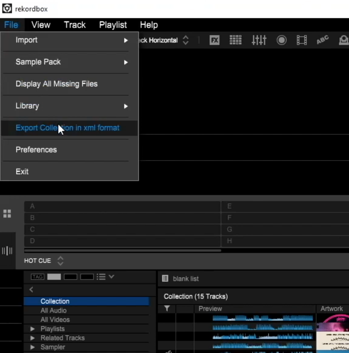Choose Display All Missing Files
This screenshot has height=353, width=349.
point(69,84)
